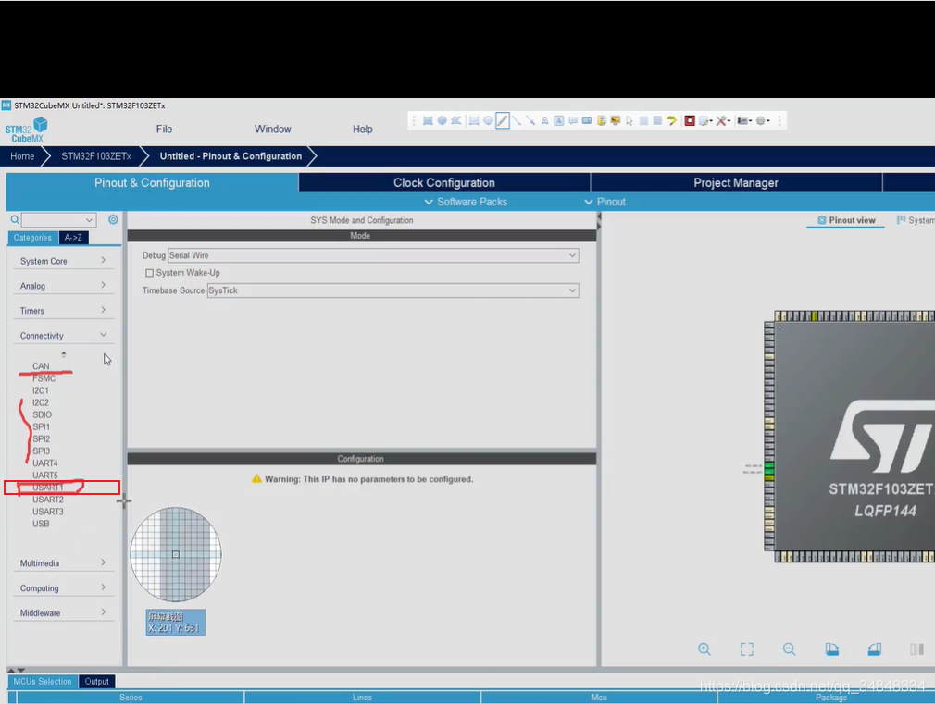This screenshot has height=704, width=935.
Task: Select the outline rectangle annotation tool
Action: point(473,120)
